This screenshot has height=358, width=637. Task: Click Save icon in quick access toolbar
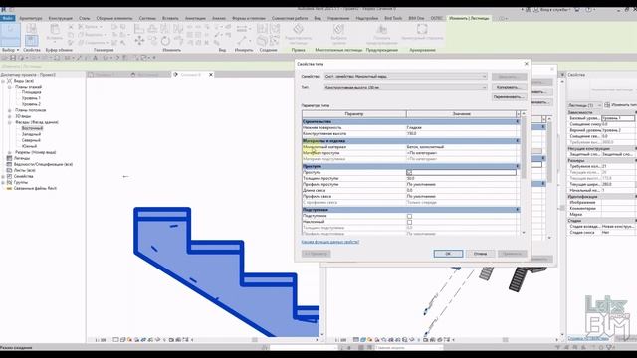(13, 58)
